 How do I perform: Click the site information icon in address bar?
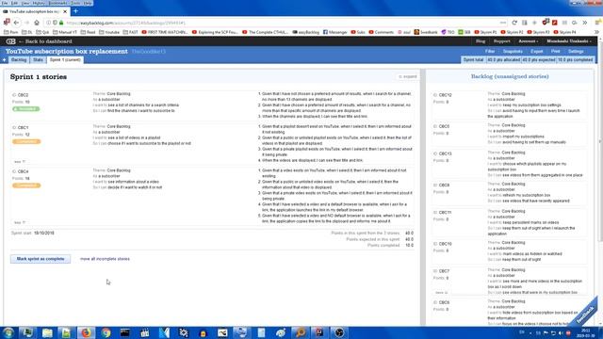(x=48, y=23)
